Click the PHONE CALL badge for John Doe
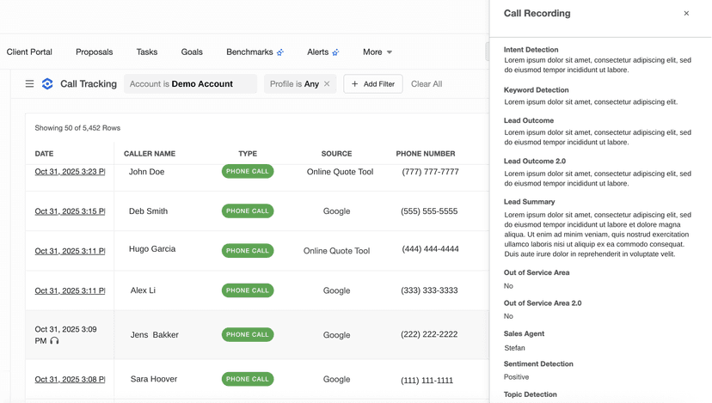This screenshot has width=712, height=403. pos(248,172)
